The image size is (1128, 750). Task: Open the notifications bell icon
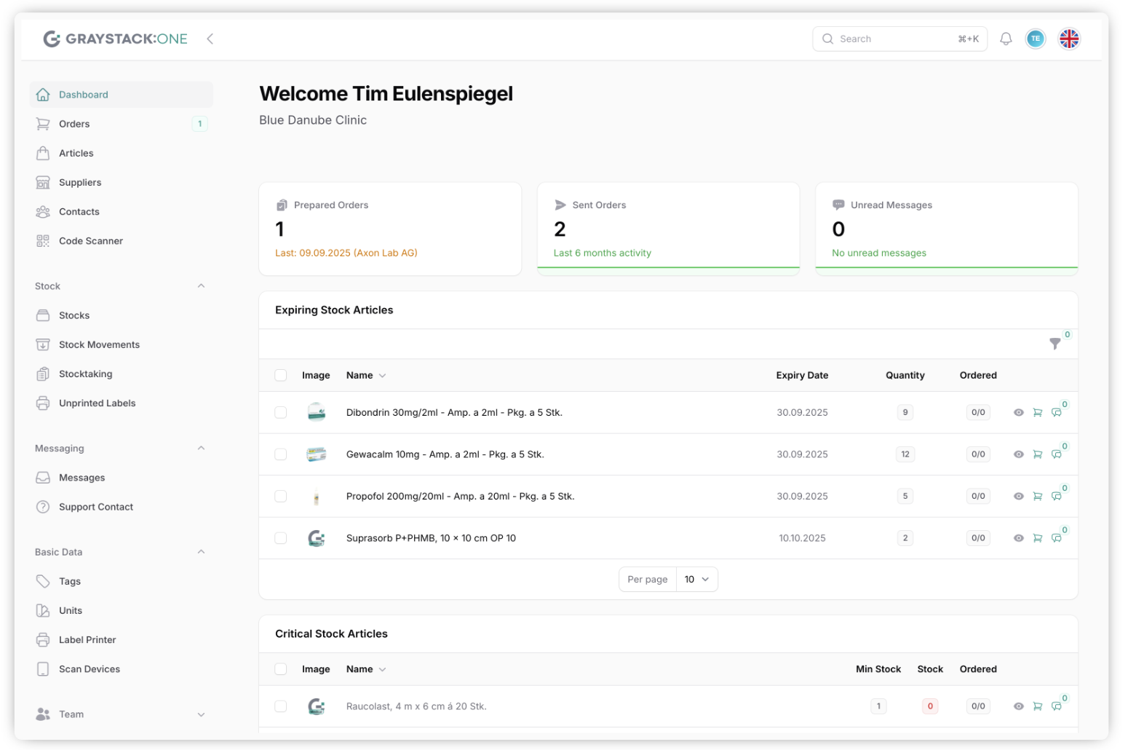pyautogui.click(x=1006, y=39)
